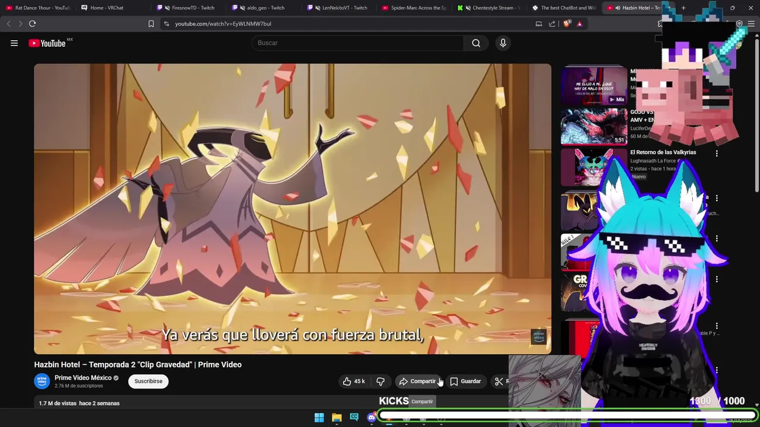760x427 pixels.
Task: Open the CC app on taskbar
Action: pyautogui.click(x=354, y=418)
